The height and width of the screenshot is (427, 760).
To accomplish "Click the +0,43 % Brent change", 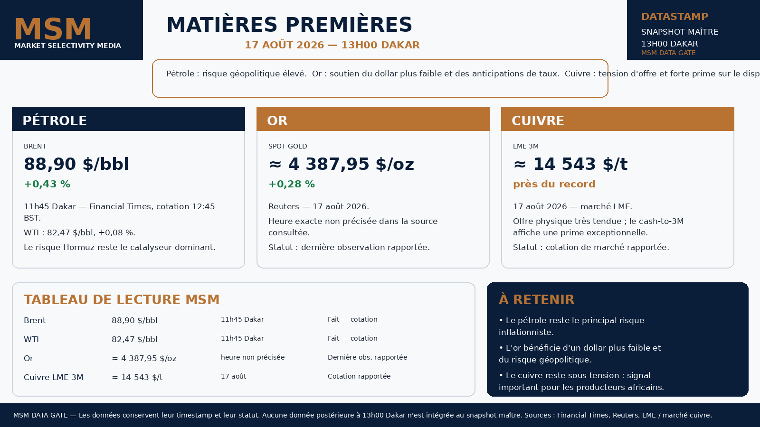I will tap(47, 184).
